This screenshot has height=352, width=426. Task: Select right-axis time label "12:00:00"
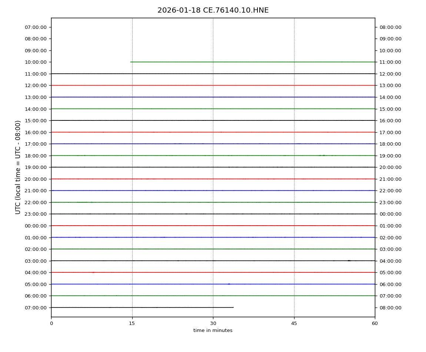[x=390, y=74]
